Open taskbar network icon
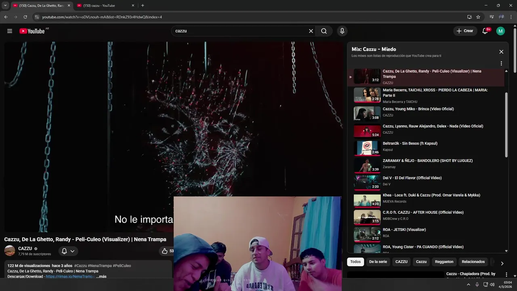The height and width of the screenshot is (291, 517). click(x=485, y=285)
